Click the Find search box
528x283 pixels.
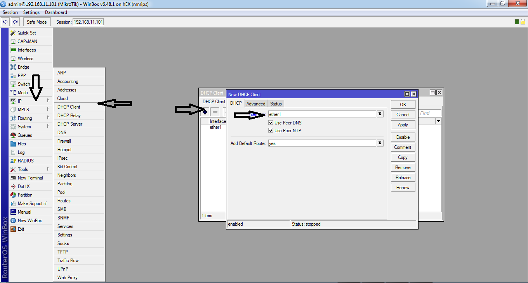point(430,113)
